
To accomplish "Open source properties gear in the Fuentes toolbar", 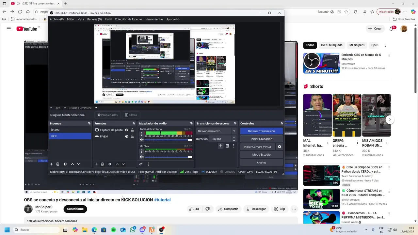I will [110, 164].
